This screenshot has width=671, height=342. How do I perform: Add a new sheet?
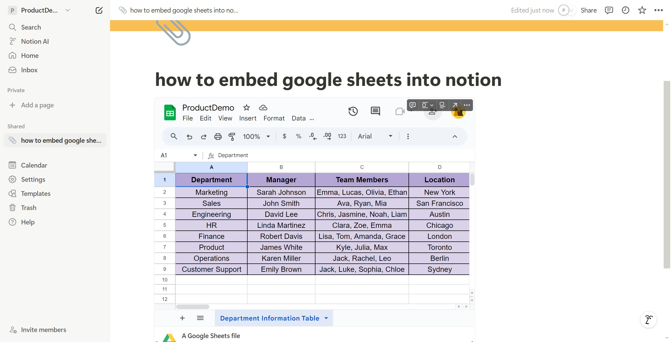(182, 318)
